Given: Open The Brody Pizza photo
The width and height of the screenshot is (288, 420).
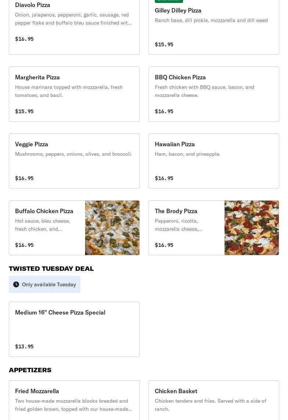Looking at the screenshot, I should click(252, 228).
